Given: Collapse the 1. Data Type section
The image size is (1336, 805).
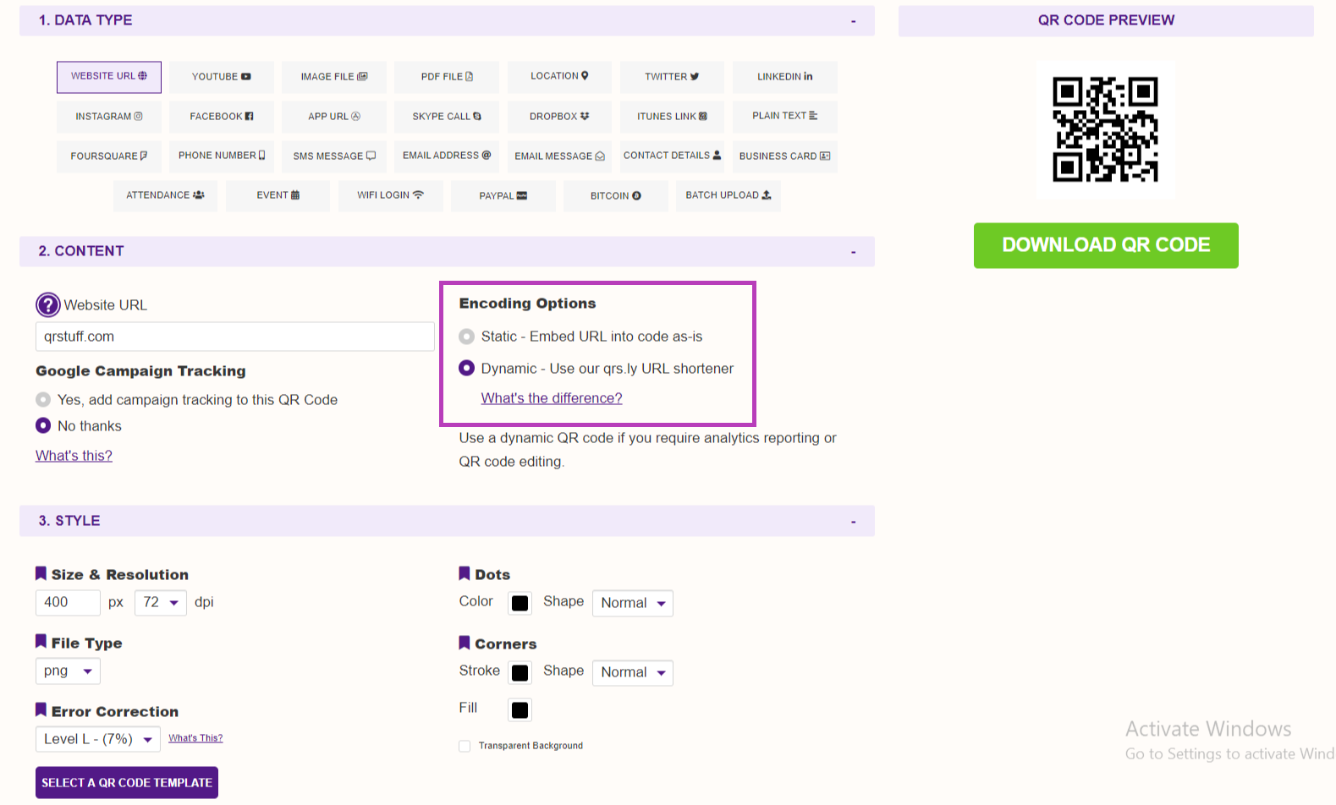Looking at the screenshot, I should point(853,21).
